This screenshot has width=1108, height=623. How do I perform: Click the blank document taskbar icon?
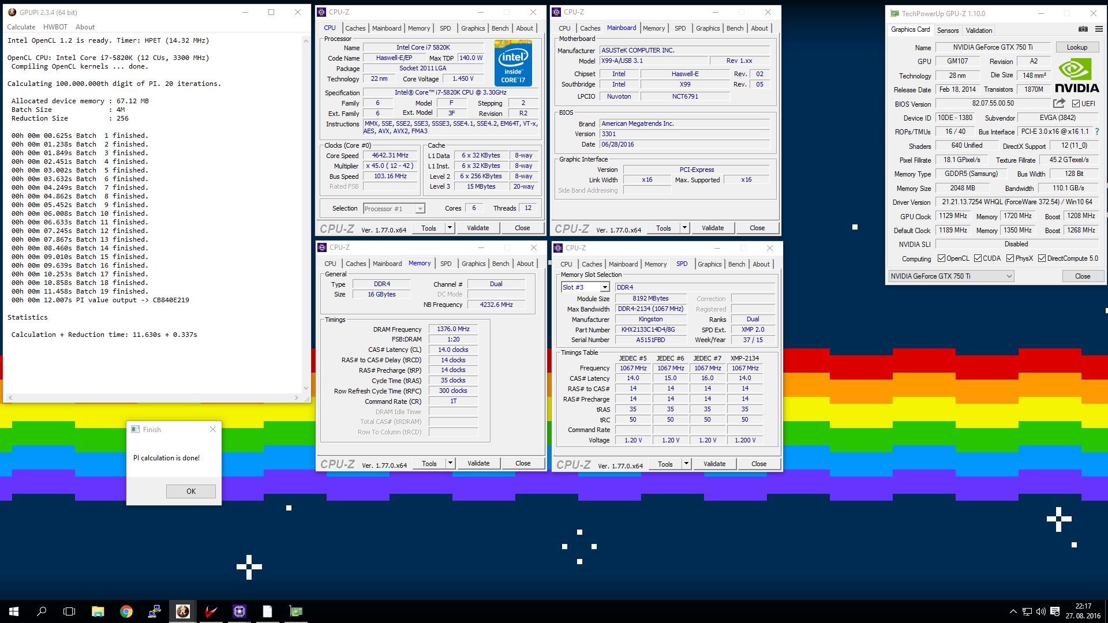(267, 611)
